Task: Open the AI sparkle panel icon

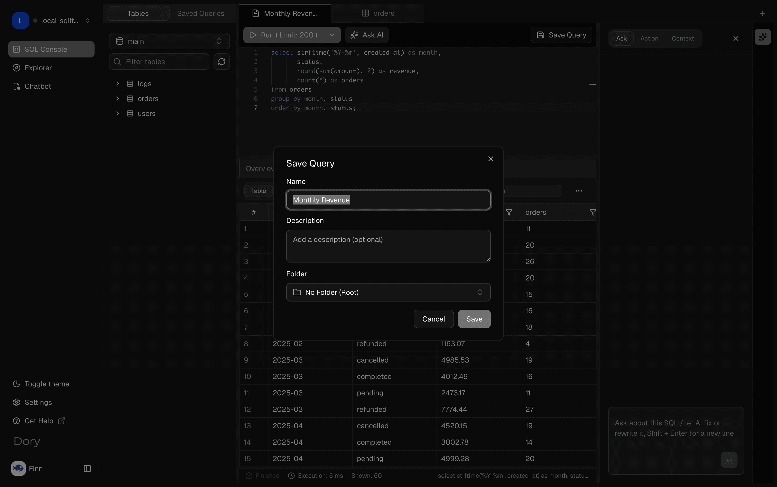Action: click(x=763, y=37)
